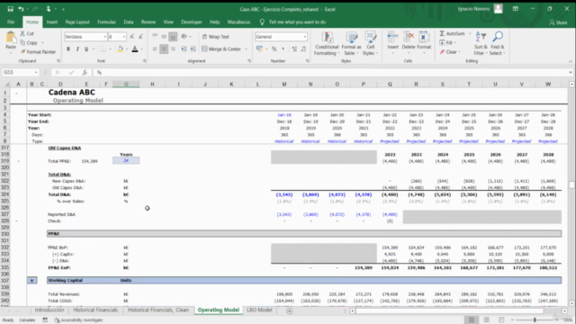Image resolution: width=576 pixels, height=324 pixels.
Task: Select the Historical Financials_Clean sheet tab
Action: (x=158, y=310)
